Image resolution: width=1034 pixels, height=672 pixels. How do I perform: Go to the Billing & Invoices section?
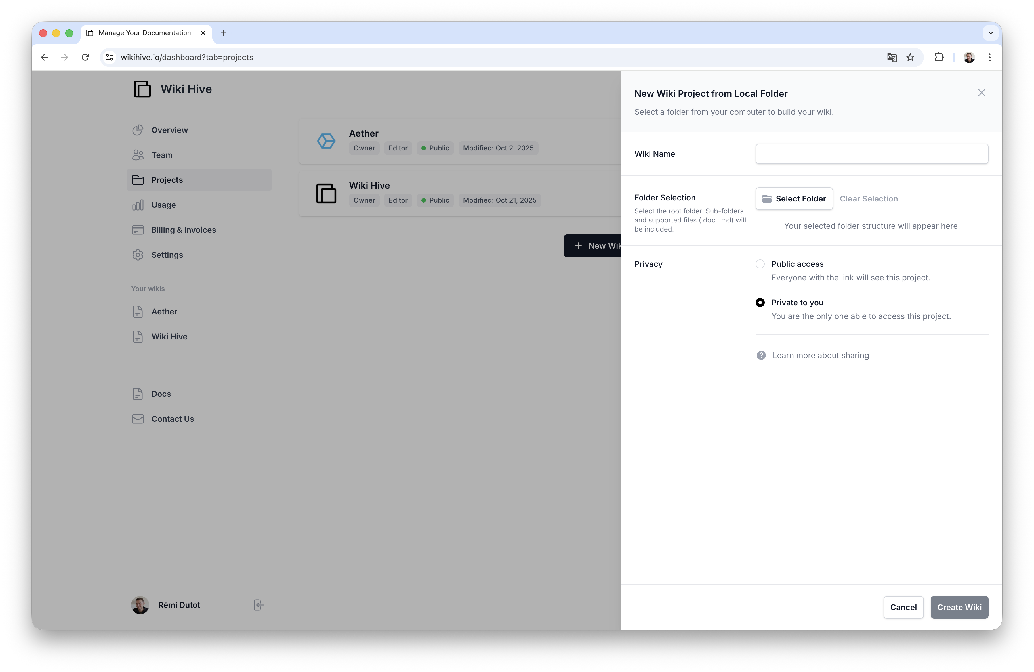(183, 230)
